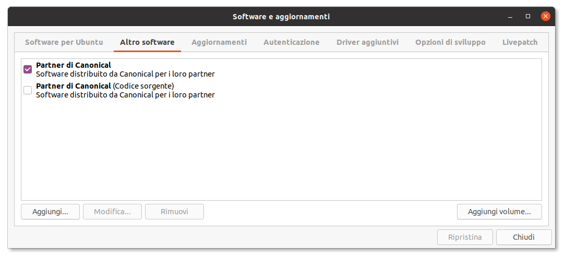
Task: Switch to the Software per Ubuntu tab
Action: [x=64, y=42]
